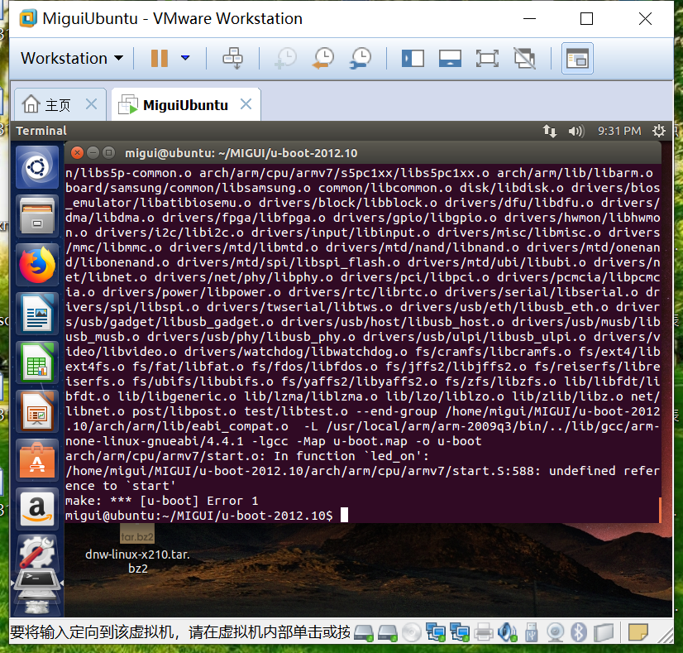Take a snapshot of the VM
This screenshot has width=683, height=653.
(x=286, y=58)
